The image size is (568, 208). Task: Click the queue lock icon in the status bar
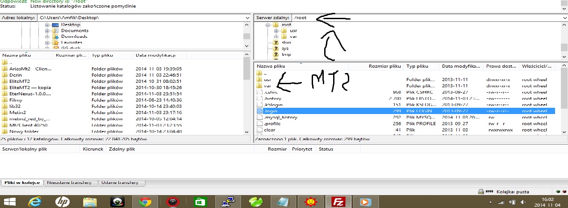[480, 192]
